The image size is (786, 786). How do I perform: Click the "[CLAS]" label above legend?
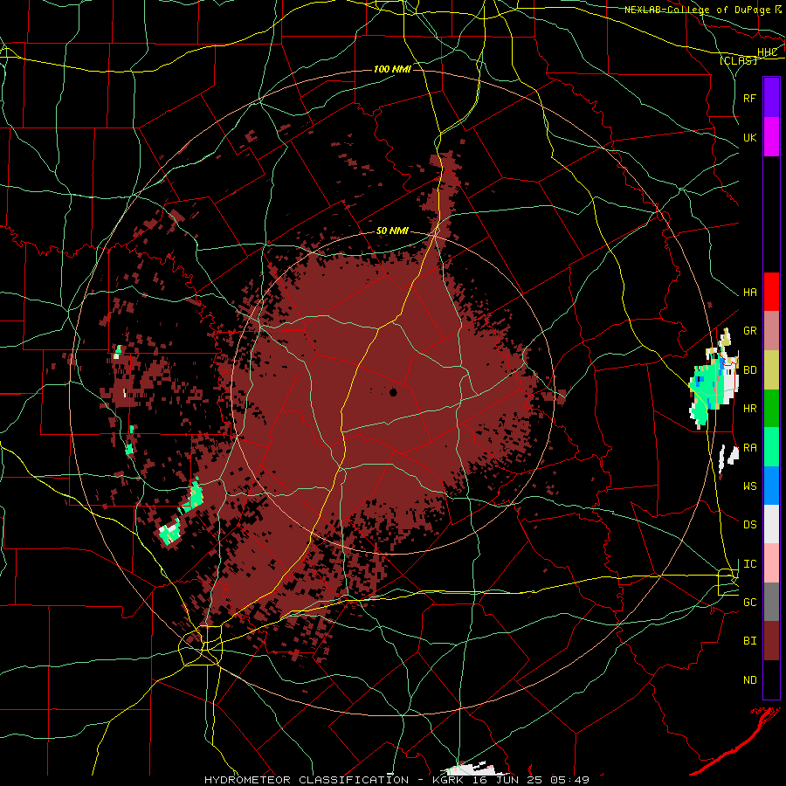(x=738, y=60)
